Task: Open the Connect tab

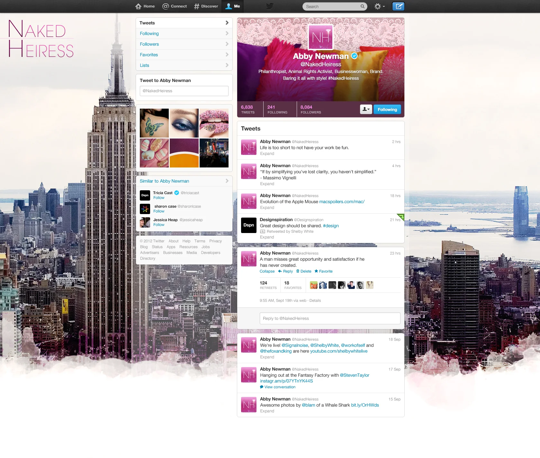Action: 175,6
